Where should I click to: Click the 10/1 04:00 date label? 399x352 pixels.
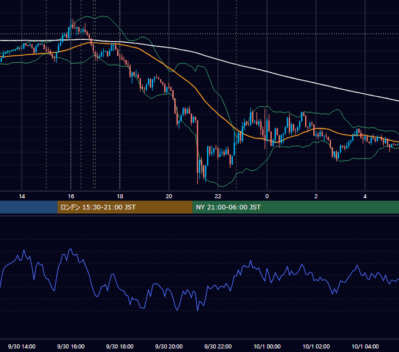coord(365,346)
